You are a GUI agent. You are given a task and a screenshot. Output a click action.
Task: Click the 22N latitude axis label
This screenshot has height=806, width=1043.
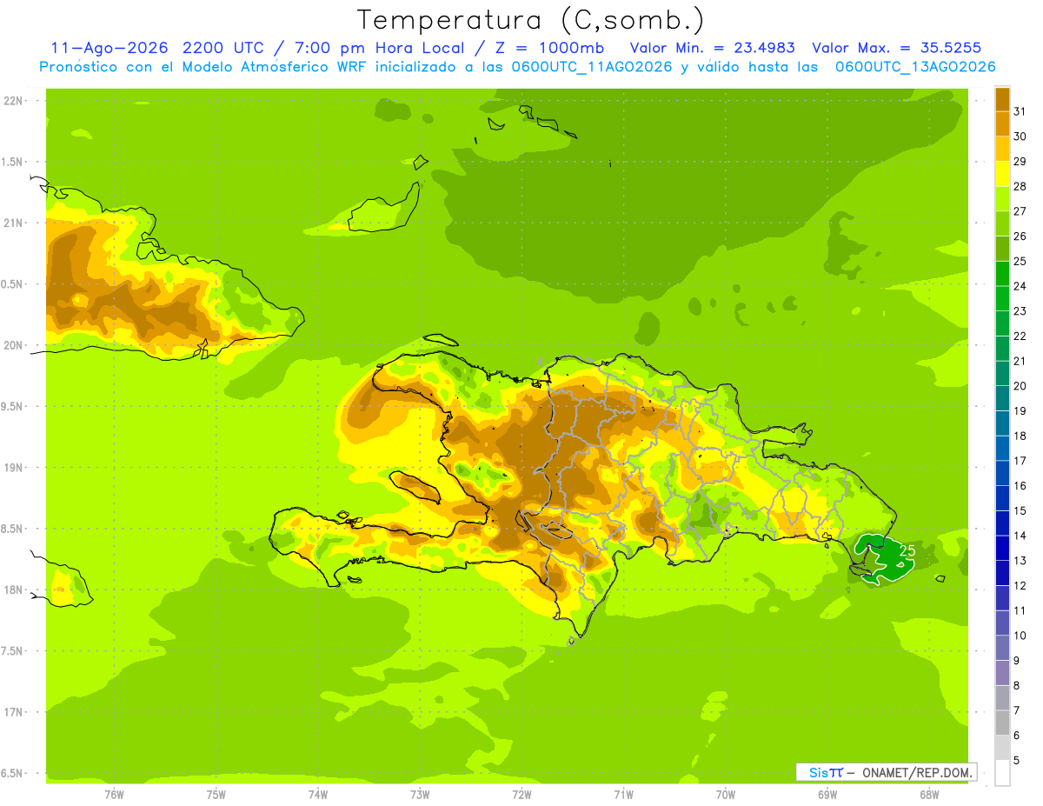click(13, 101)
